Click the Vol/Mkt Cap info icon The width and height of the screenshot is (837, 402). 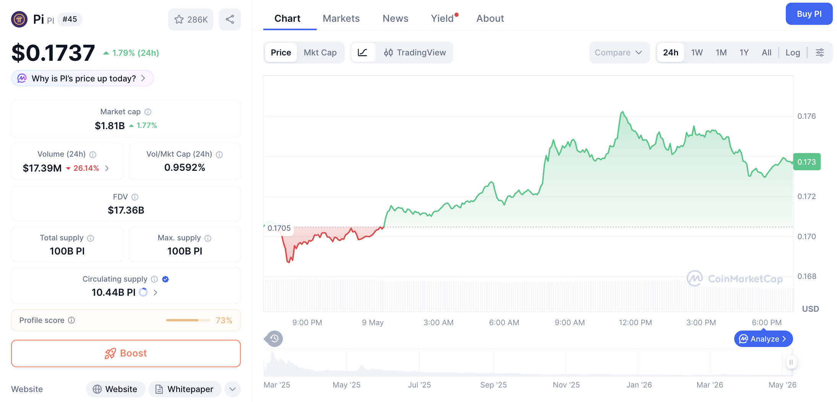[x=219, y=154]
